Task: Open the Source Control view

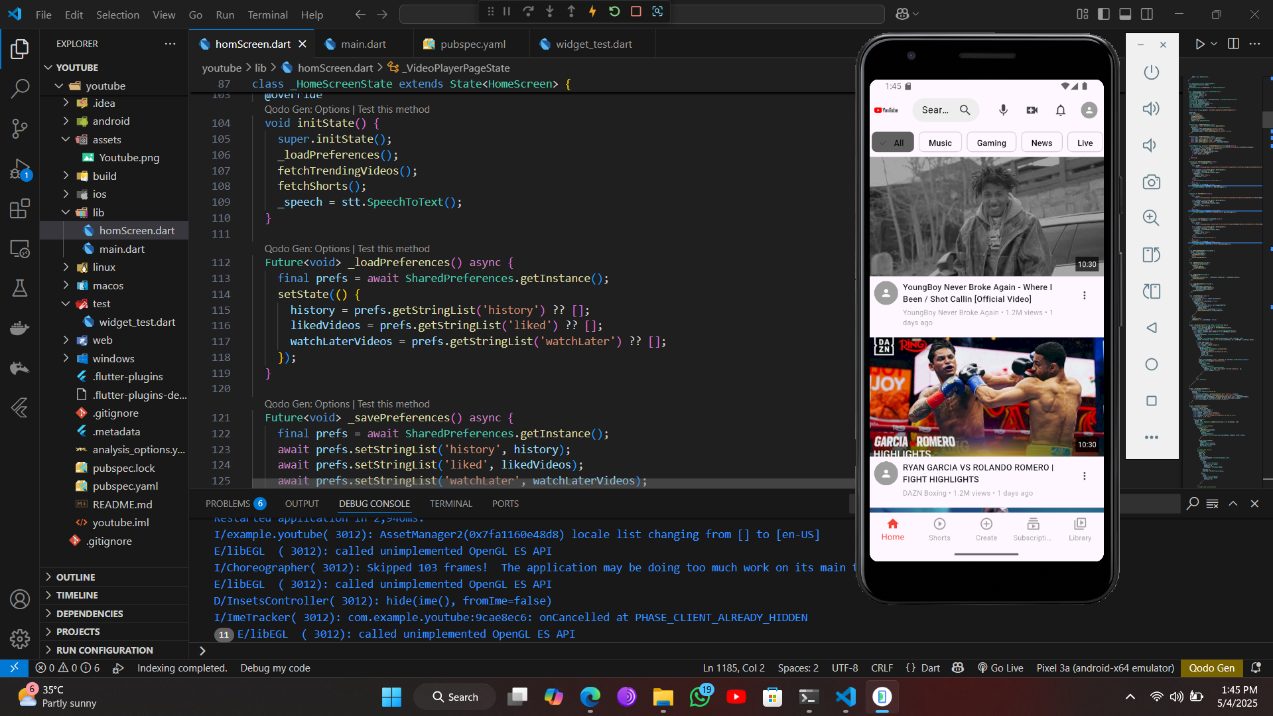Action: click(x=20, y=128)
